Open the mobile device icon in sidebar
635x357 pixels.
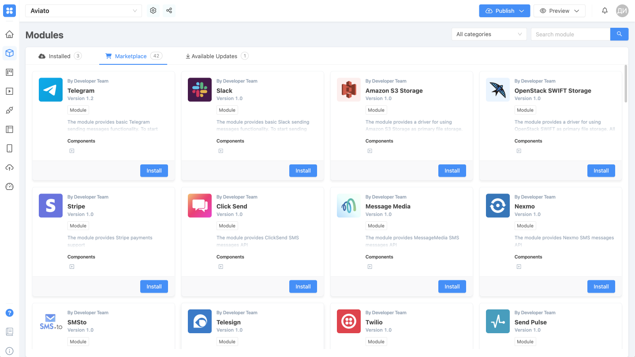coord(9,148)
